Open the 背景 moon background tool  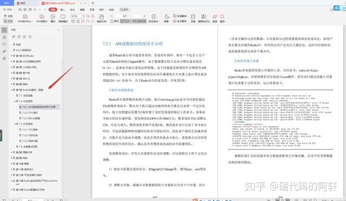click(167, 18)
